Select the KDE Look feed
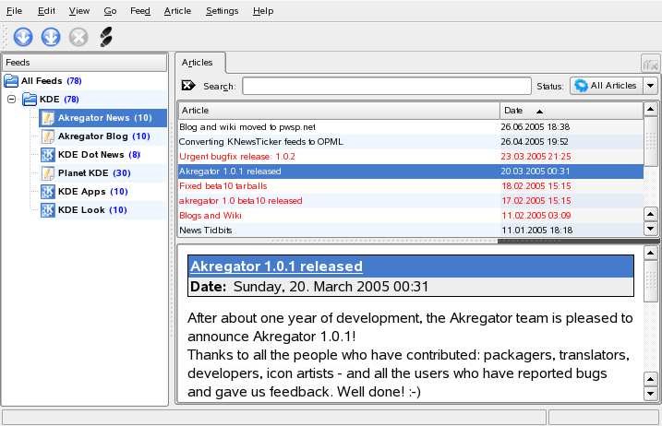This screenshot has width=662, height=426. coord(81,210)
